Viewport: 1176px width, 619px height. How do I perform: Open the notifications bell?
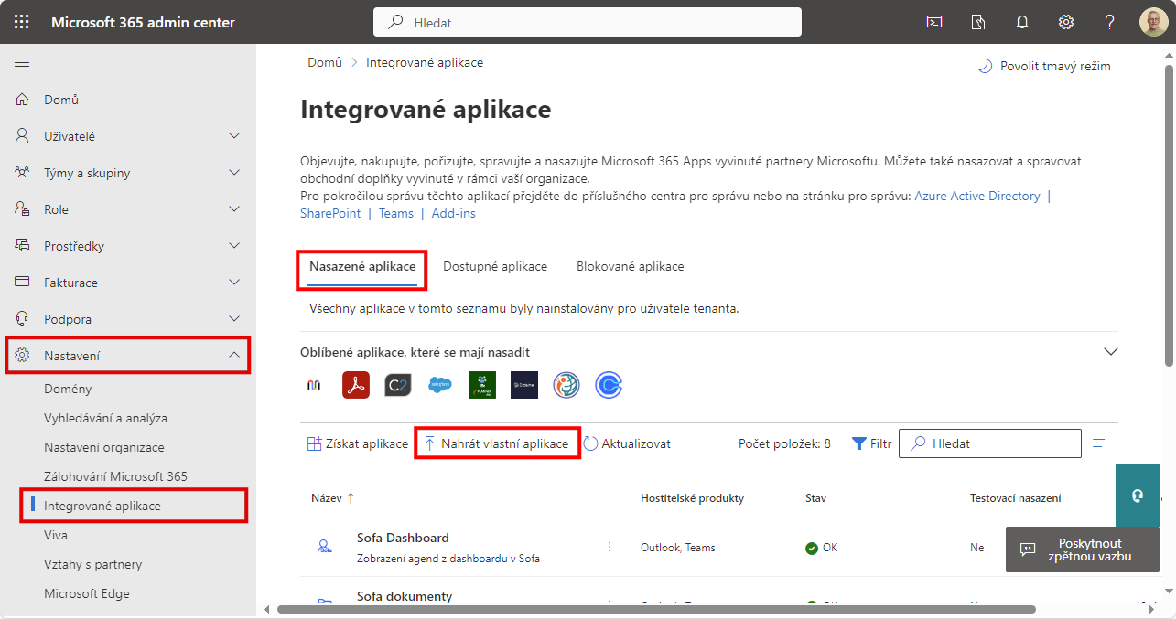point(1022,22)
